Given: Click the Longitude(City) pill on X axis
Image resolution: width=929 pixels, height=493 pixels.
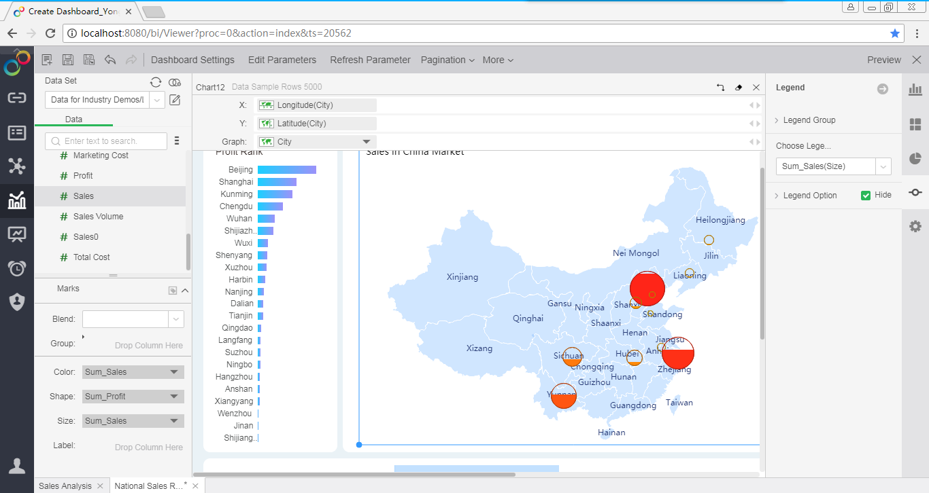Looking at the screenshot, I should pyautogui.click(x=316, y=105).
